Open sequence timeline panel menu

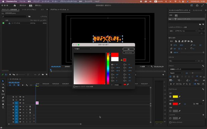coord(20,79)
